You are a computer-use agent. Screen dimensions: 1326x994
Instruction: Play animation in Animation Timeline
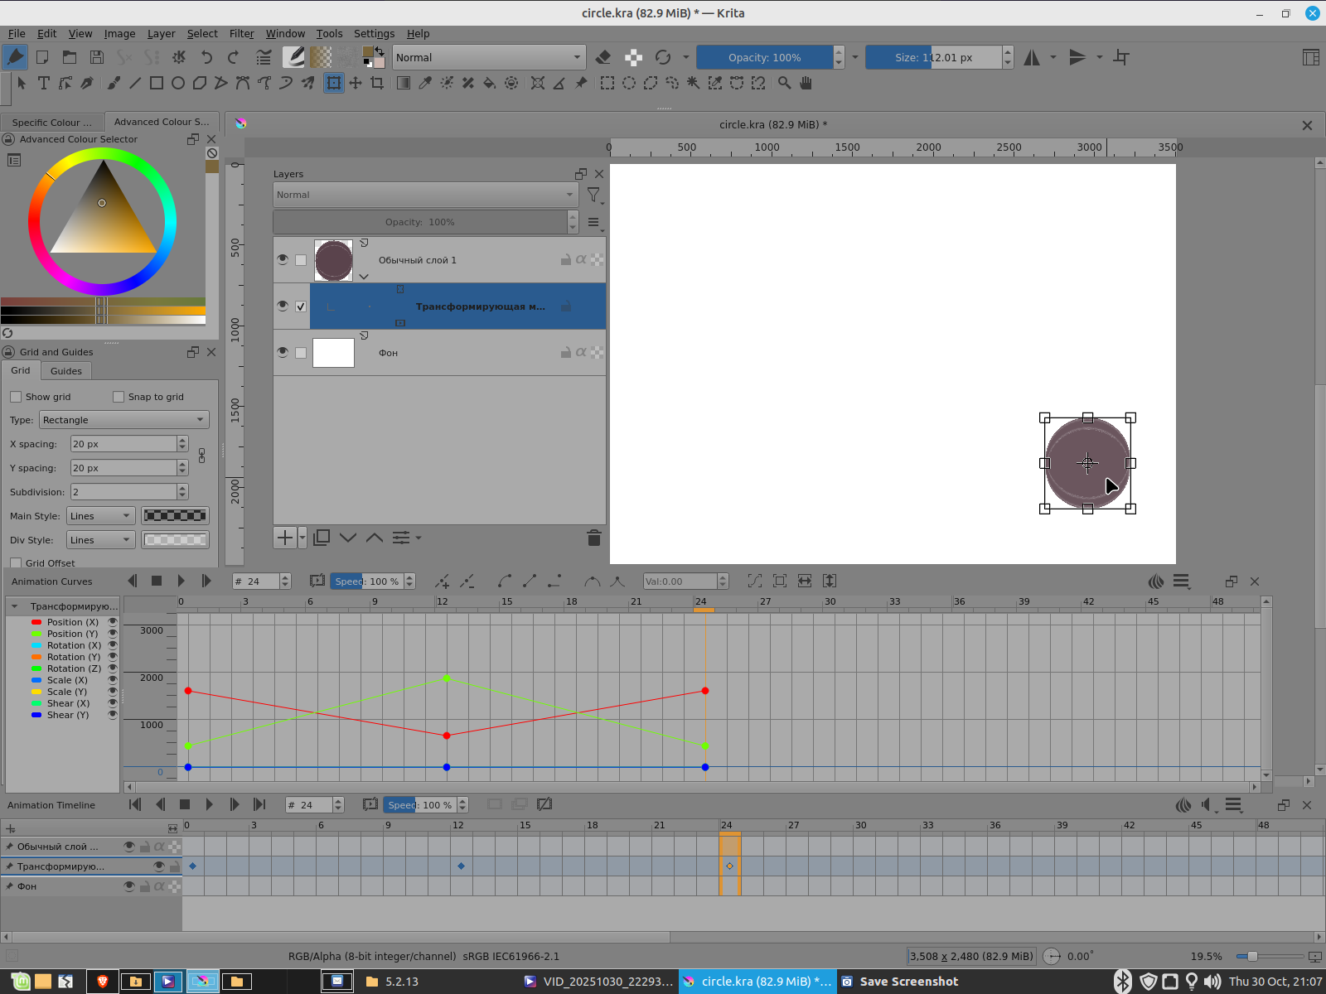point(209,804)
